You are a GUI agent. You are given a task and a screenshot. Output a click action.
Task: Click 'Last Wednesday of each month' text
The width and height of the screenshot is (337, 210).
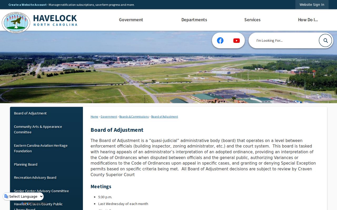(123, 204)
